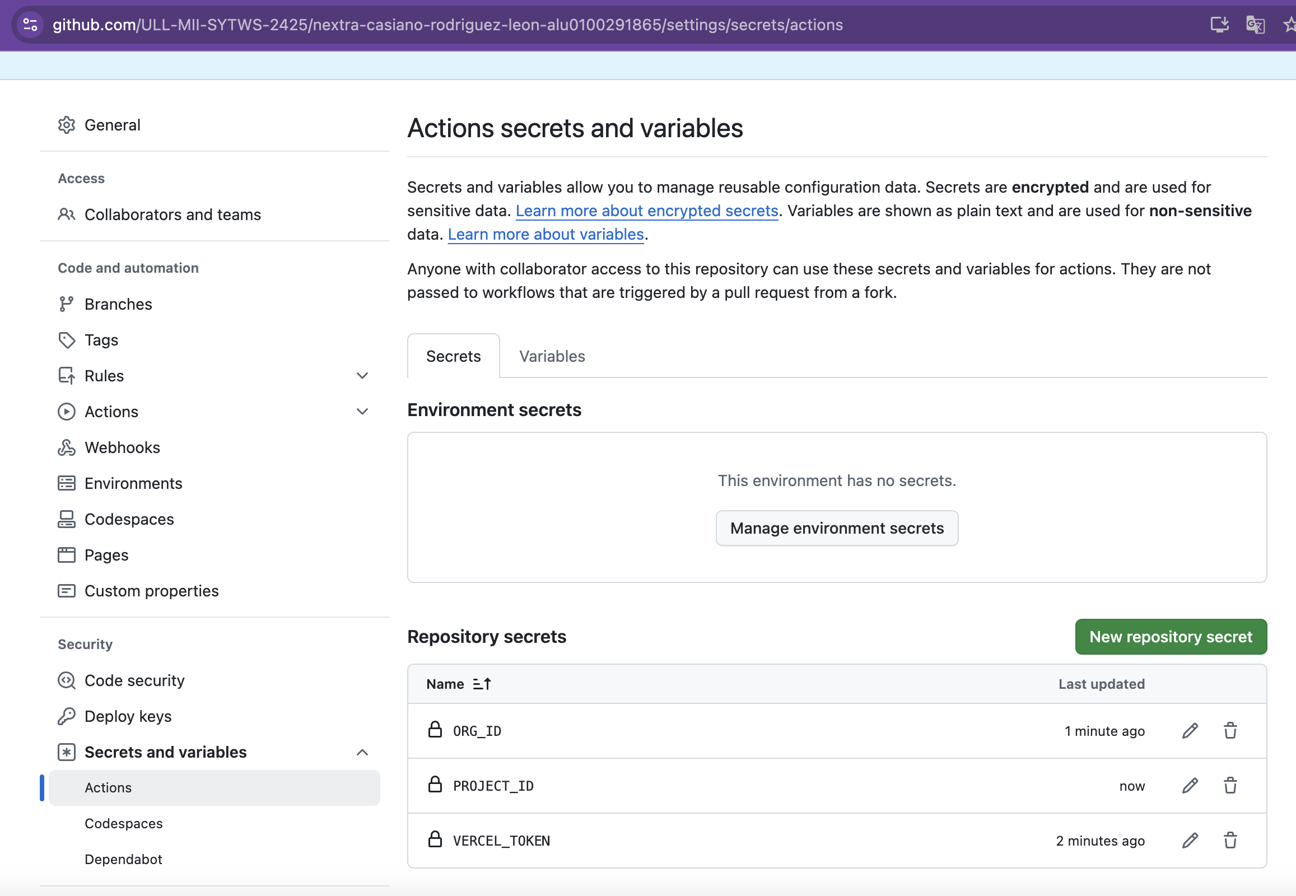Click the Actions play-circle icon
Screen dimensions: 1296x896
[x=66, y=412]
